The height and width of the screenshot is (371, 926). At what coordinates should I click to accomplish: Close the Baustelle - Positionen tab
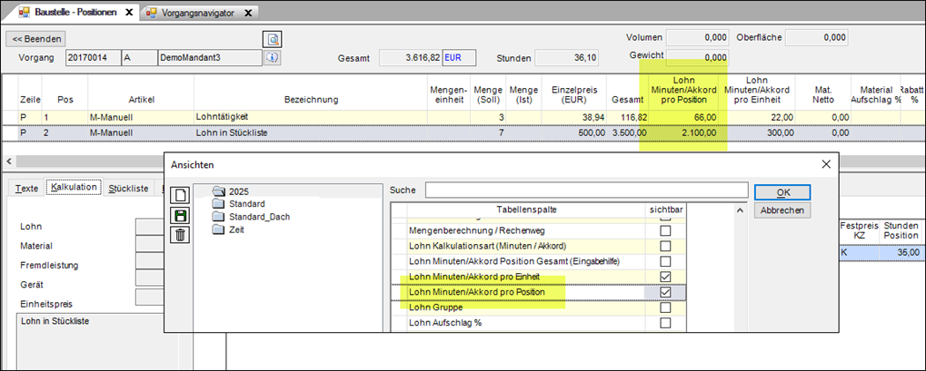(x=129, y=12)
